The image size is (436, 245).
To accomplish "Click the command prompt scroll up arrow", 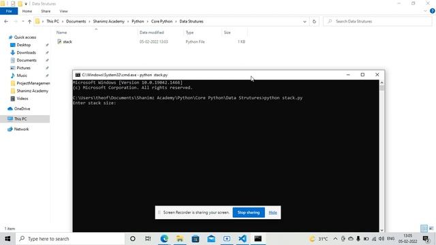I will pyautogui.click(x=381, y=82).
